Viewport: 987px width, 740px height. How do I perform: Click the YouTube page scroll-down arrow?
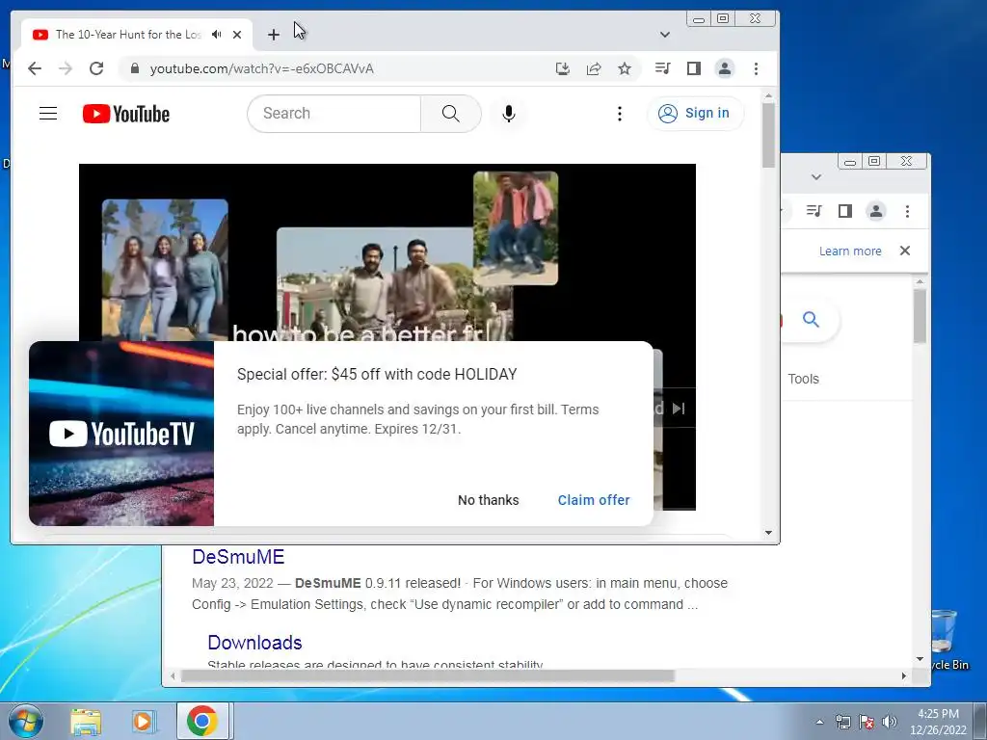pyautogui.click(x=768, y=532)
